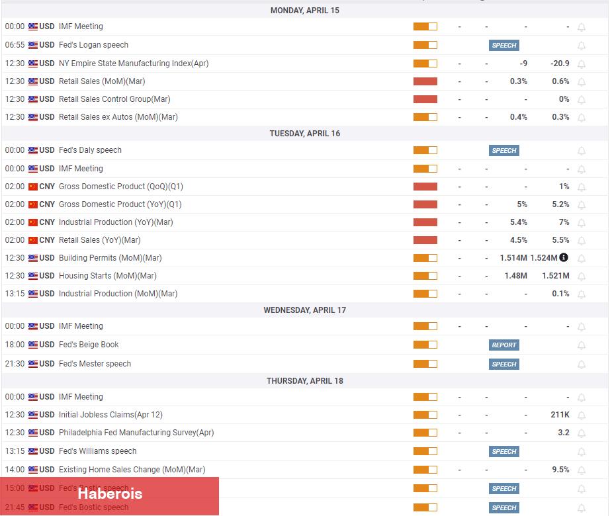Open Existing Home Sales Change (MoM)(Mar) event
The image size is (610, 516).
coord(132,470)
